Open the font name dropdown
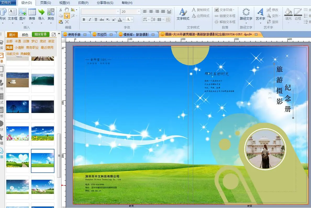Viewport: 311px width, 208px height. point(118,12)
